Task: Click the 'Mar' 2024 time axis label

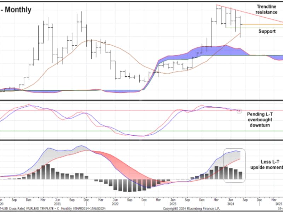Action: click(216, 200)
